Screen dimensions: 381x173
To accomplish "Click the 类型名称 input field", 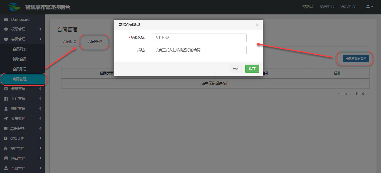I will (199, 38).
